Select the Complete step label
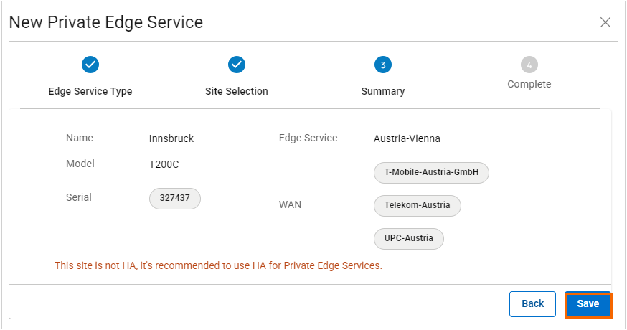The image size is (627, 330). [529, 84]
